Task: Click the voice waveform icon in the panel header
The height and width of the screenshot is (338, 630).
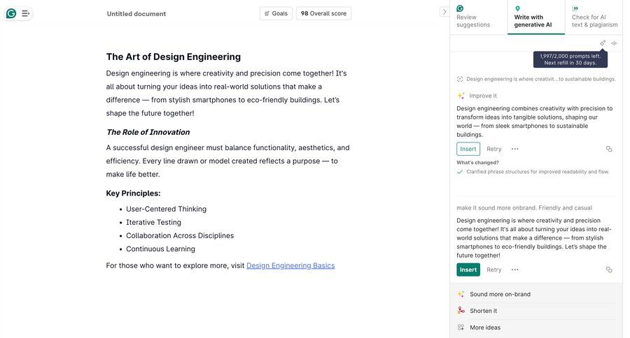Action: click(614, 43)
